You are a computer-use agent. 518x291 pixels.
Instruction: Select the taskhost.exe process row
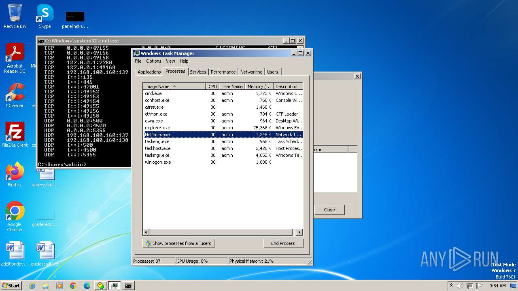pos(223,148)
